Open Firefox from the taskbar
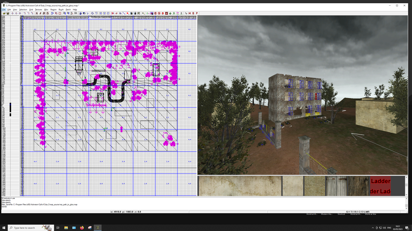Image resolution: width=412 pixels, height=231 pixels. tap(82, 227)
